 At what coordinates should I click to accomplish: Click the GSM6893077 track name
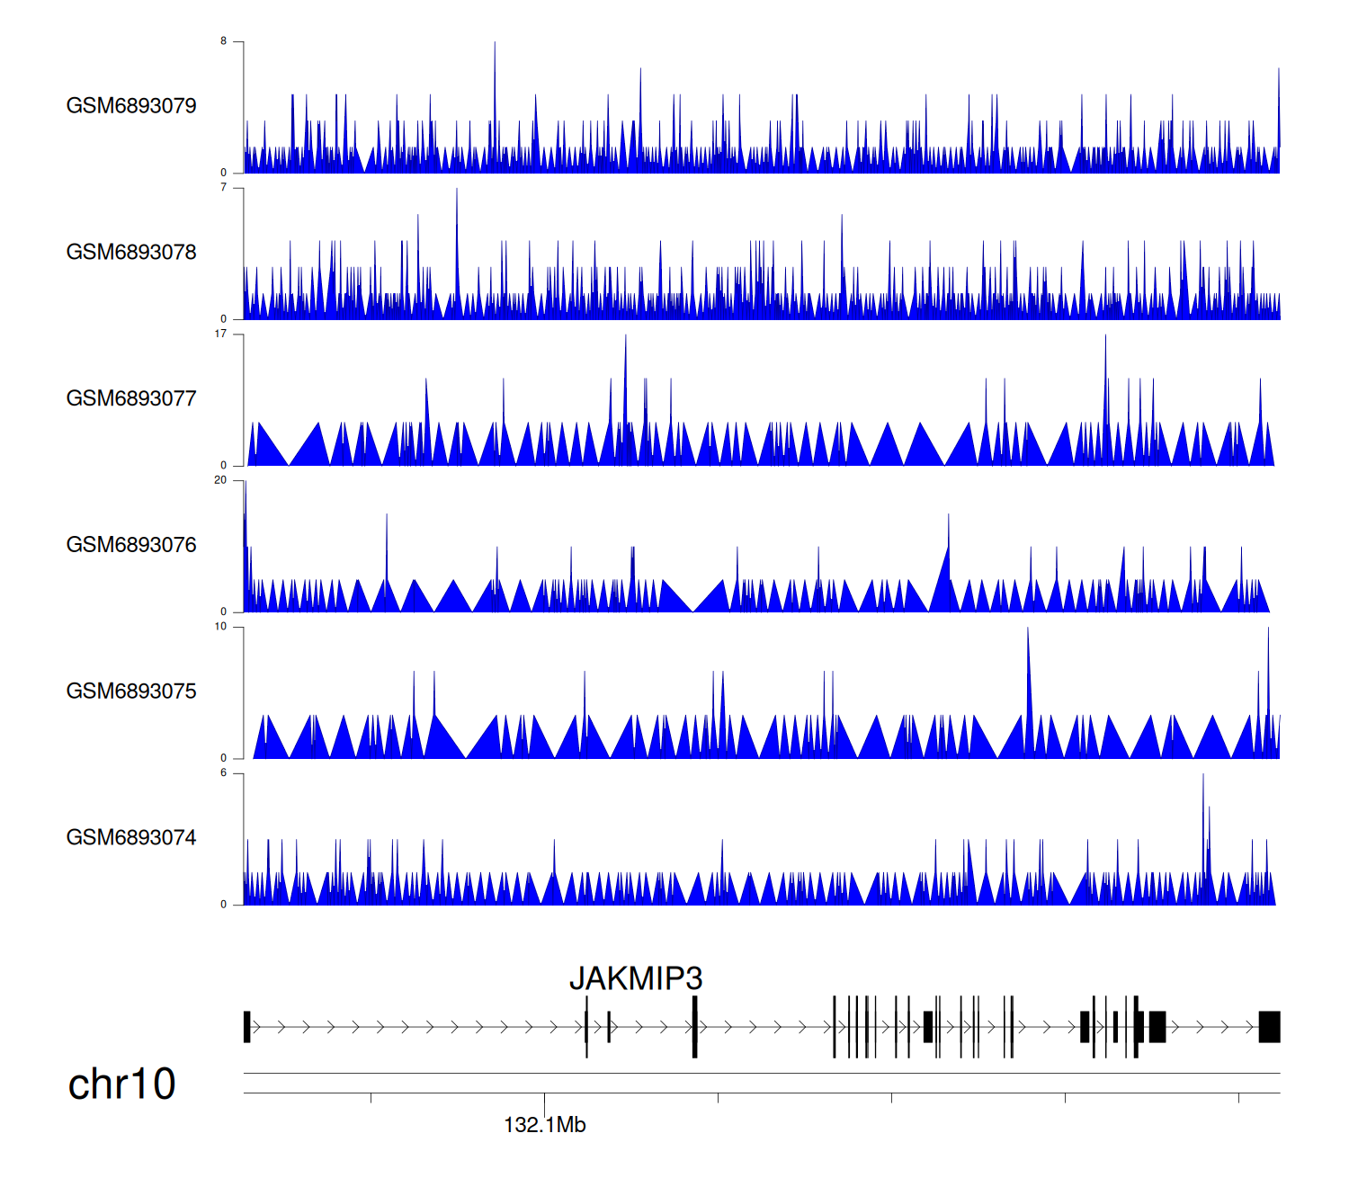click(x=131, y=399)
